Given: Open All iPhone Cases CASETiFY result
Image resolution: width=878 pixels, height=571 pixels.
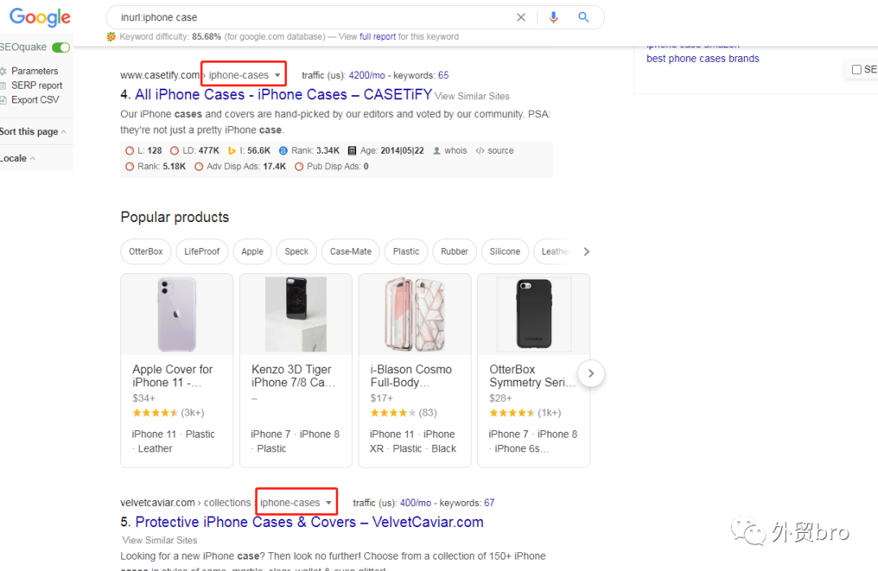Looking at the screenshot, I should click(283, 94).
